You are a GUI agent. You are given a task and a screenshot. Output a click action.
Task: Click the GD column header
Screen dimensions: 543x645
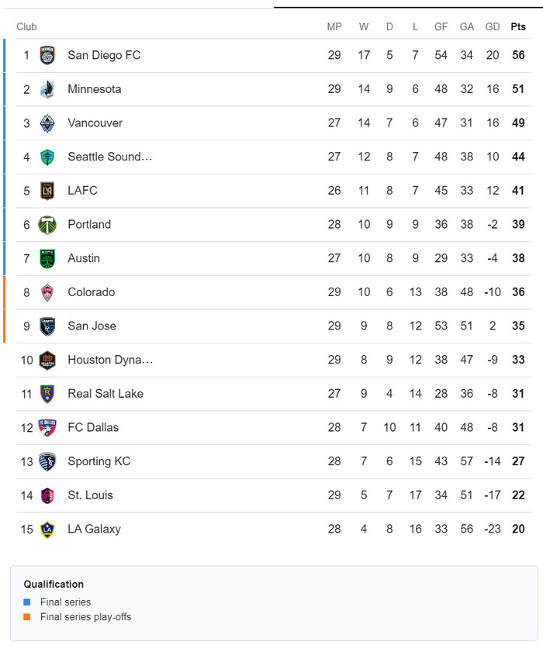(493, 26)
